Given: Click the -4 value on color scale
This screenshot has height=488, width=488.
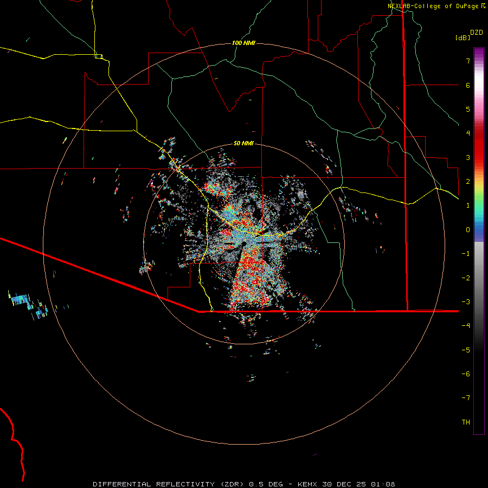Looking at the screenshot, I should pyautogui.click(x=466, y=326).
